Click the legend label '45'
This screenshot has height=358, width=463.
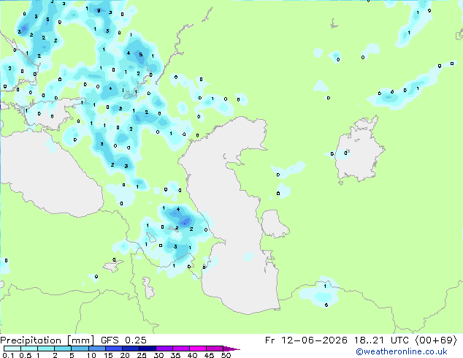209,355
